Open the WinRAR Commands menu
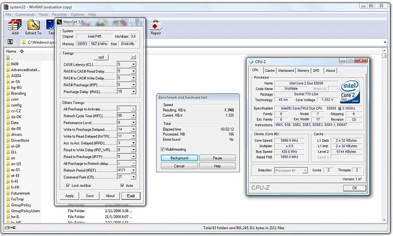This screenshot has height=236, width=393. [25, 14]
